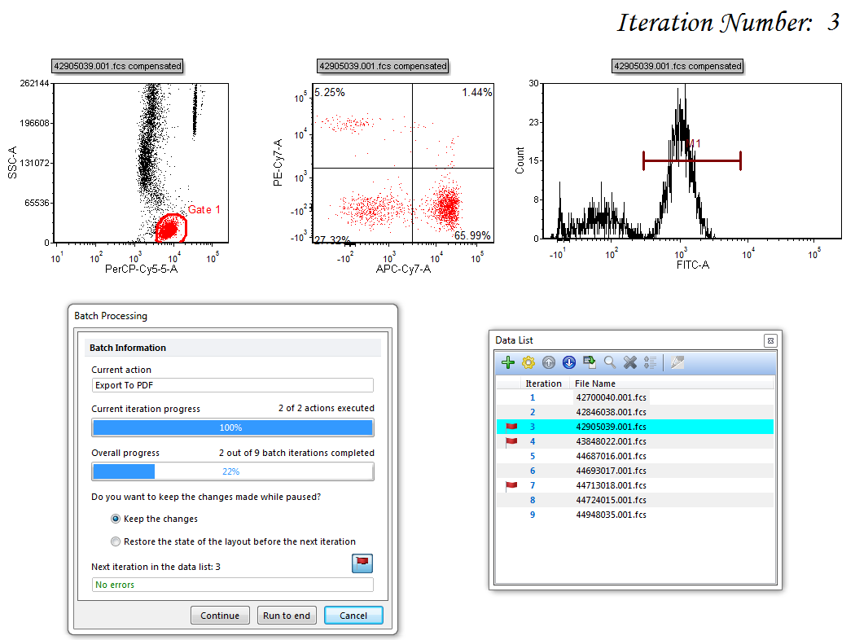Screen dimensions: 855x640
Task: Click the sort list icon in Data List
Action: (650, 363)
